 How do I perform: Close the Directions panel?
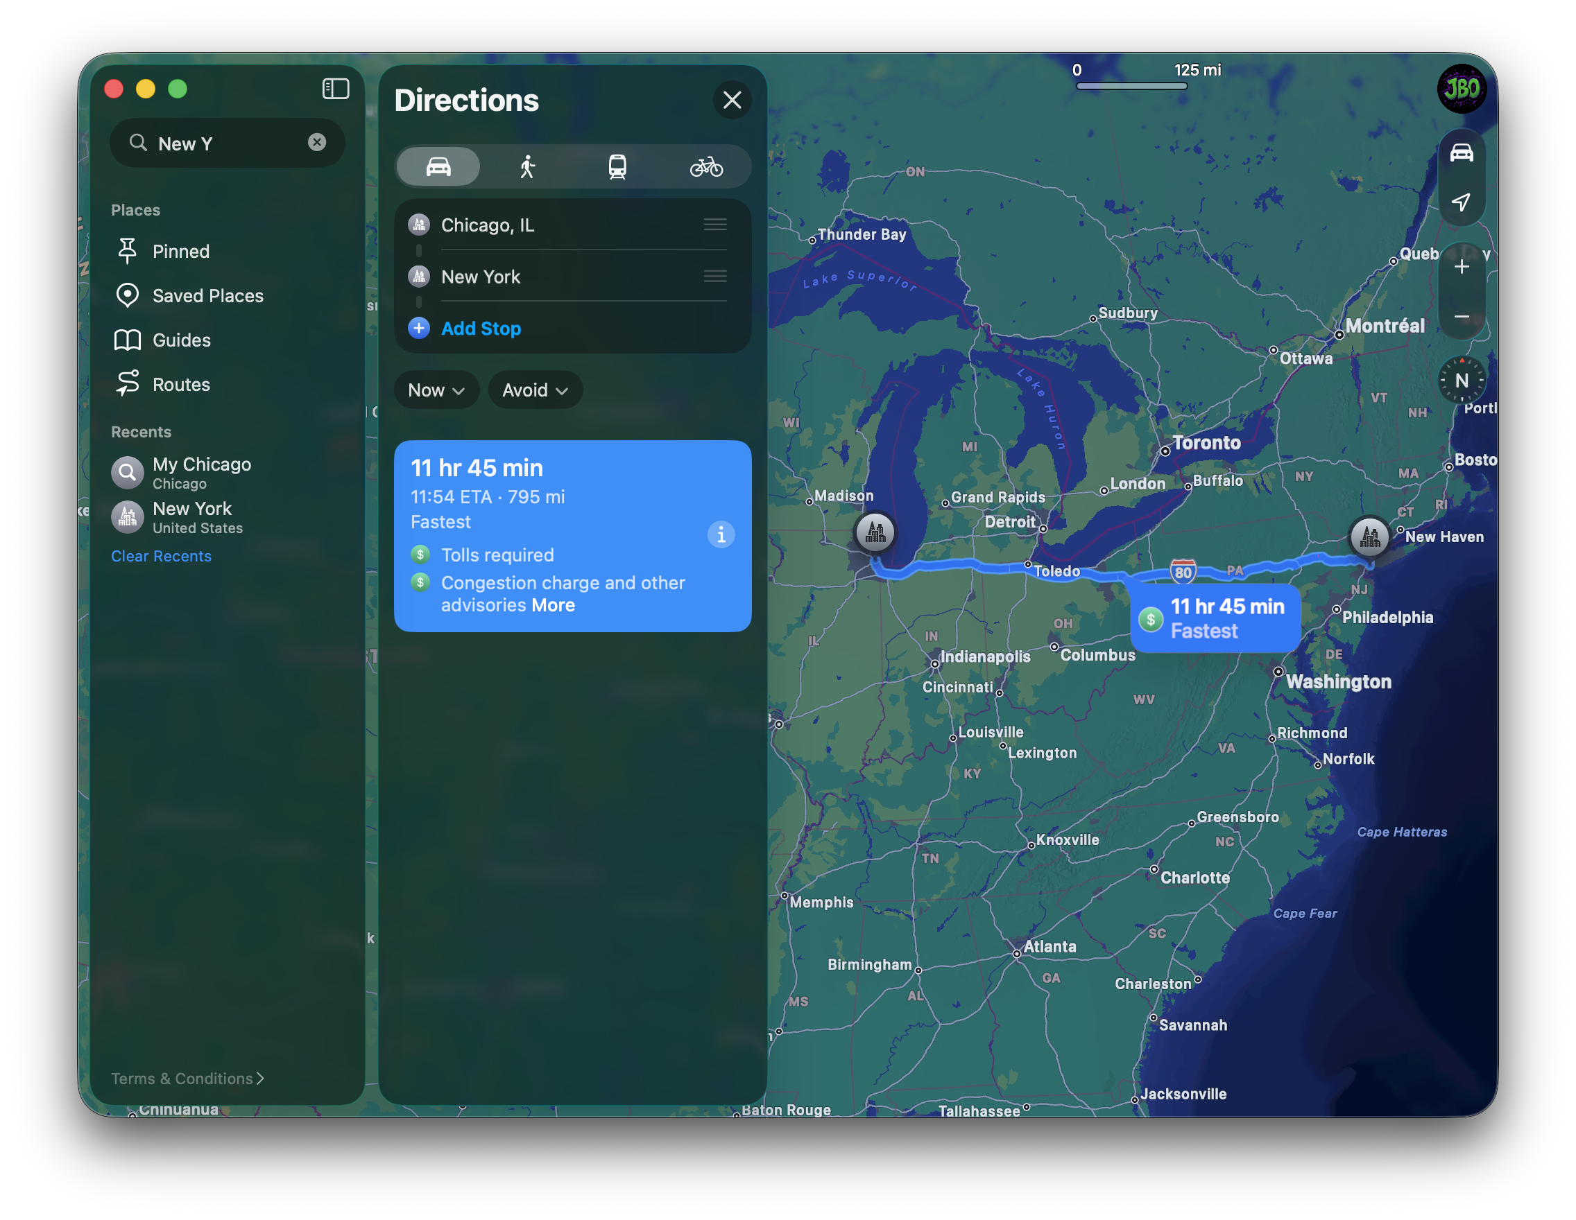click(x=733, y=101)
